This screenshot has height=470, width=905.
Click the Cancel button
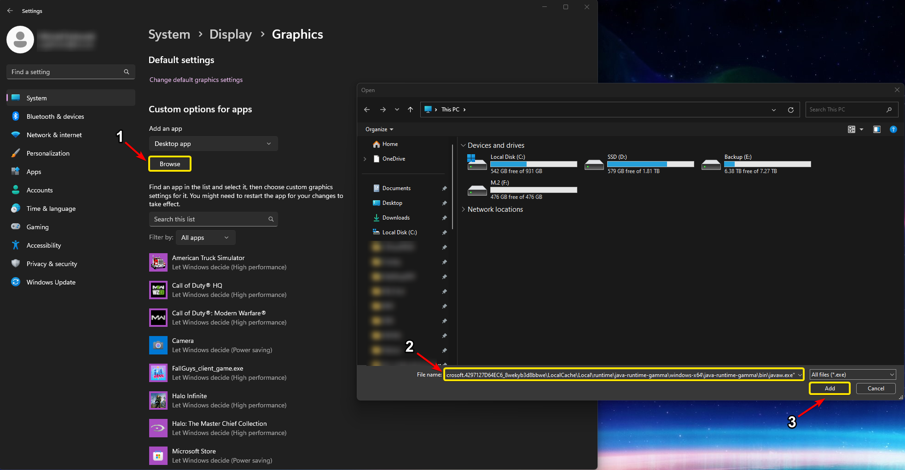pyautogui.click(x=876, y=389)
